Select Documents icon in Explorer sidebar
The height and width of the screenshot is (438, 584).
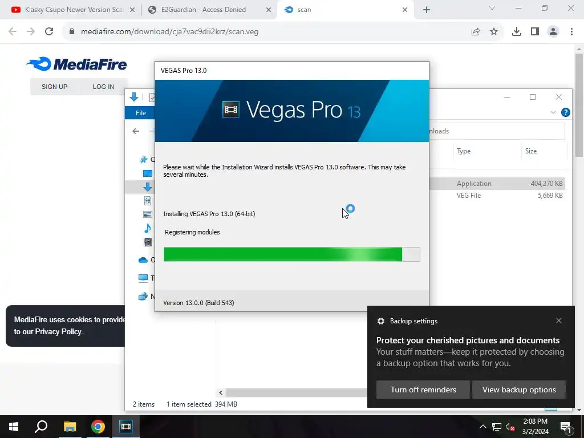[x=148, y=201]
